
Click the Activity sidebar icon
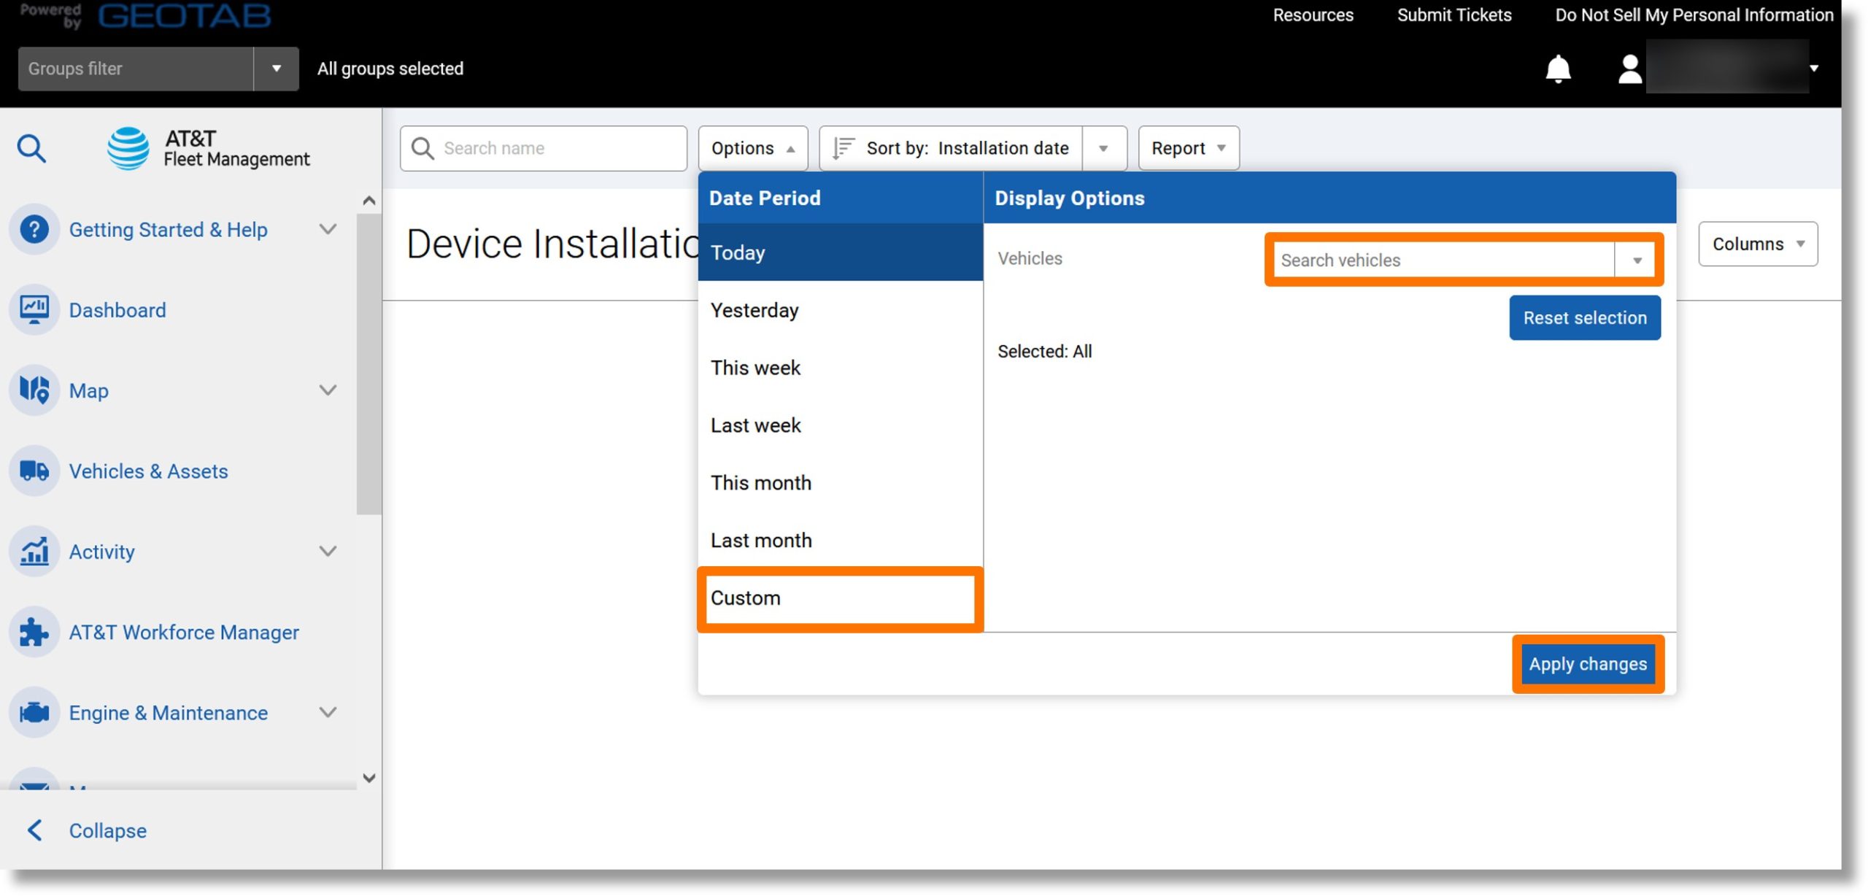36,550
